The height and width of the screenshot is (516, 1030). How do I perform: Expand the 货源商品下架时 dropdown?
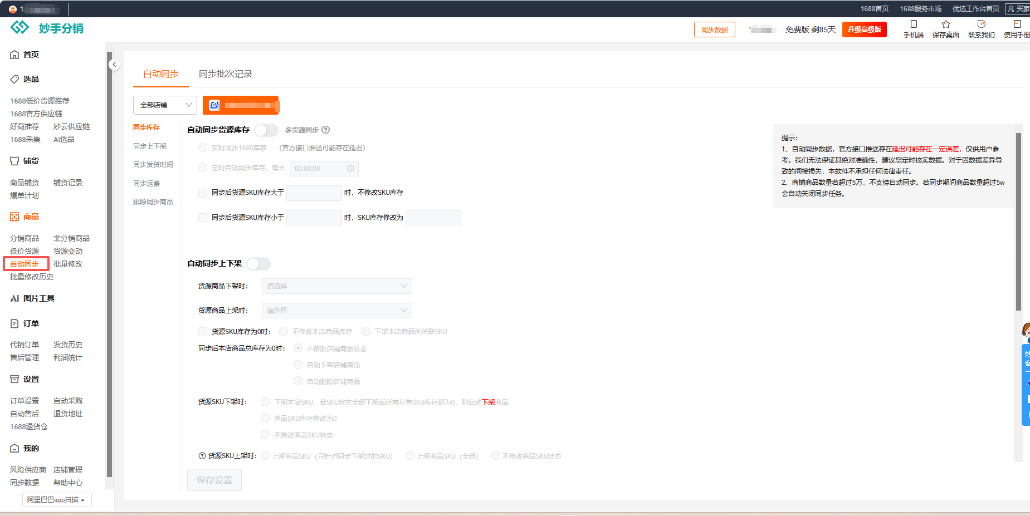336,286
